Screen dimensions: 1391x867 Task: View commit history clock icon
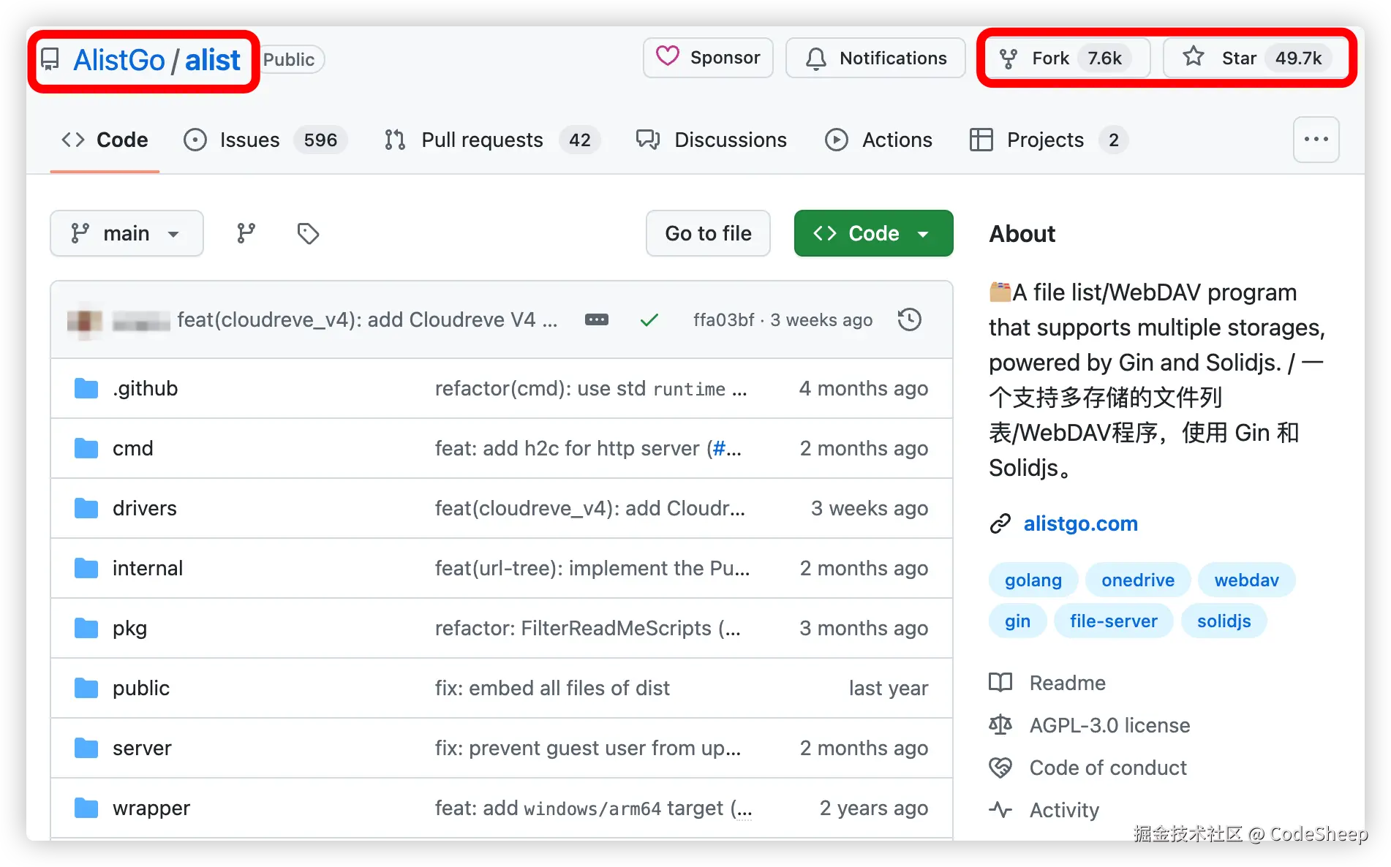[909, 319]
